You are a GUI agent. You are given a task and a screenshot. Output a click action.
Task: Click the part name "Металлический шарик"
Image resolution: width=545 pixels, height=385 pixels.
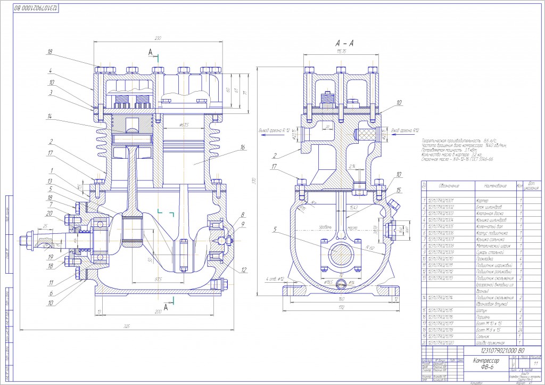[493, 246]
